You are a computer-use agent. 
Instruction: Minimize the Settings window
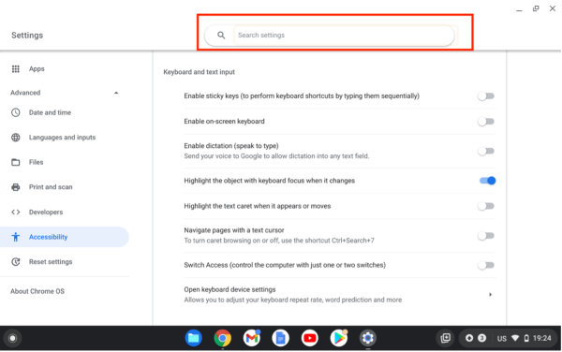pyautogui.click(x=519, y=9)
